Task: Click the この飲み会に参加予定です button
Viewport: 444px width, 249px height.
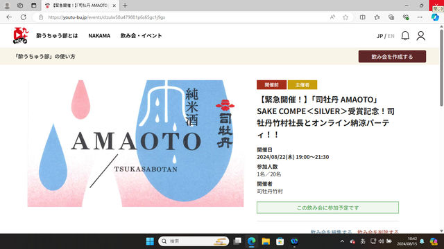Action: click(x=327, y=207)
